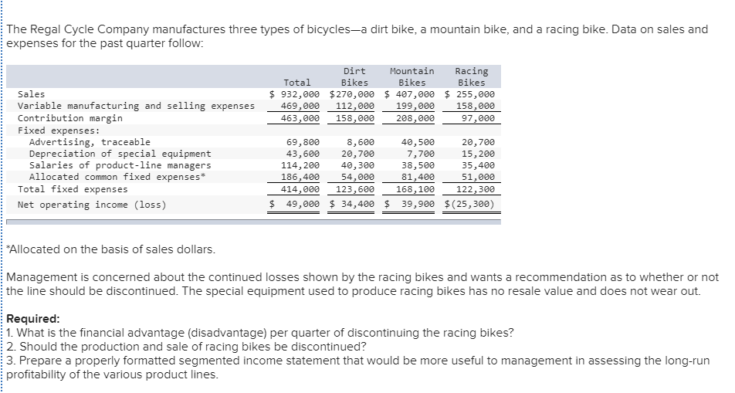Click the horizontal scrollbar under the table
This screenshot has width=735, height=393.
click(x=253, y=222)
